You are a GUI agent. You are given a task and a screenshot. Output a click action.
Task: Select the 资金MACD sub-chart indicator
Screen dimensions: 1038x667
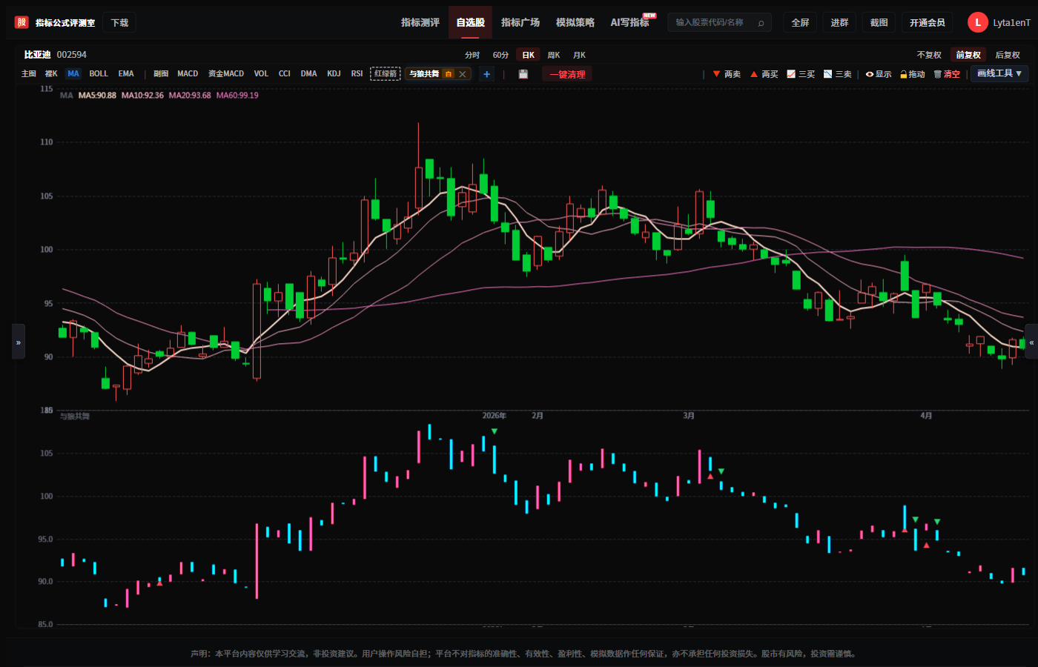click(226, 74)
